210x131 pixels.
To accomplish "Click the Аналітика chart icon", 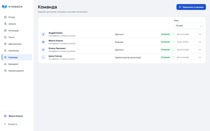I will tap(5, 51).
